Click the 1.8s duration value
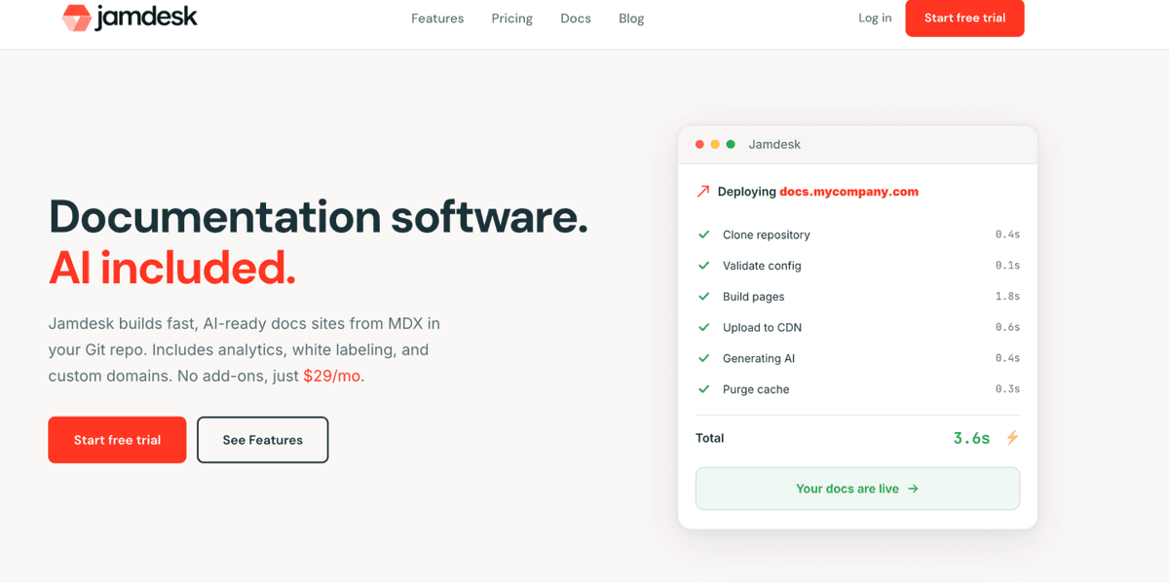The height and width of the screenshot is (583, 1169). pyautogui.click(x=1007, y=297)
